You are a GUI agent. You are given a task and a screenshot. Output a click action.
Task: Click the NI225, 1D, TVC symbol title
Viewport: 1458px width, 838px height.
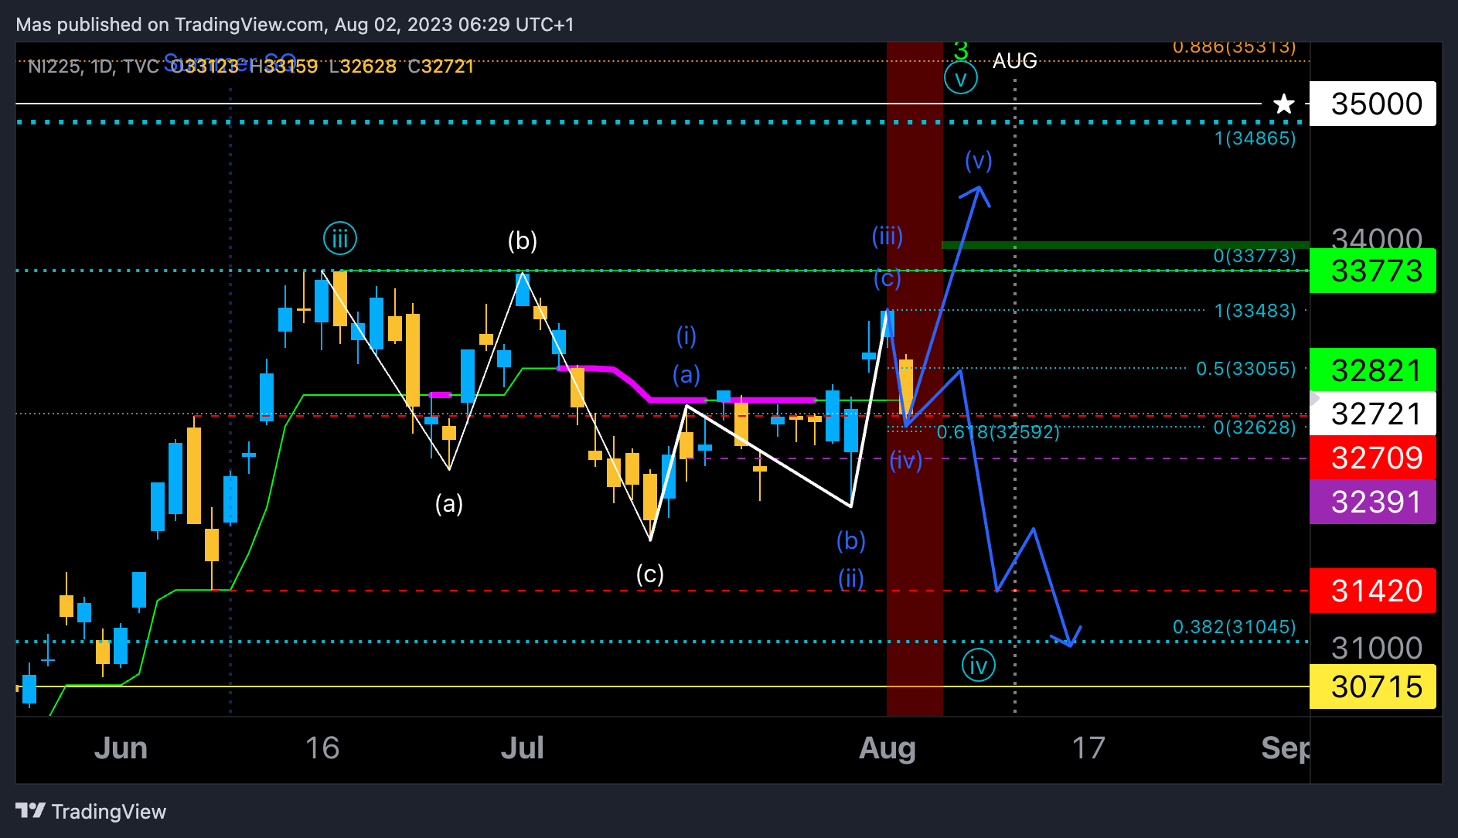pyautogui.click(x=94, y=66)
